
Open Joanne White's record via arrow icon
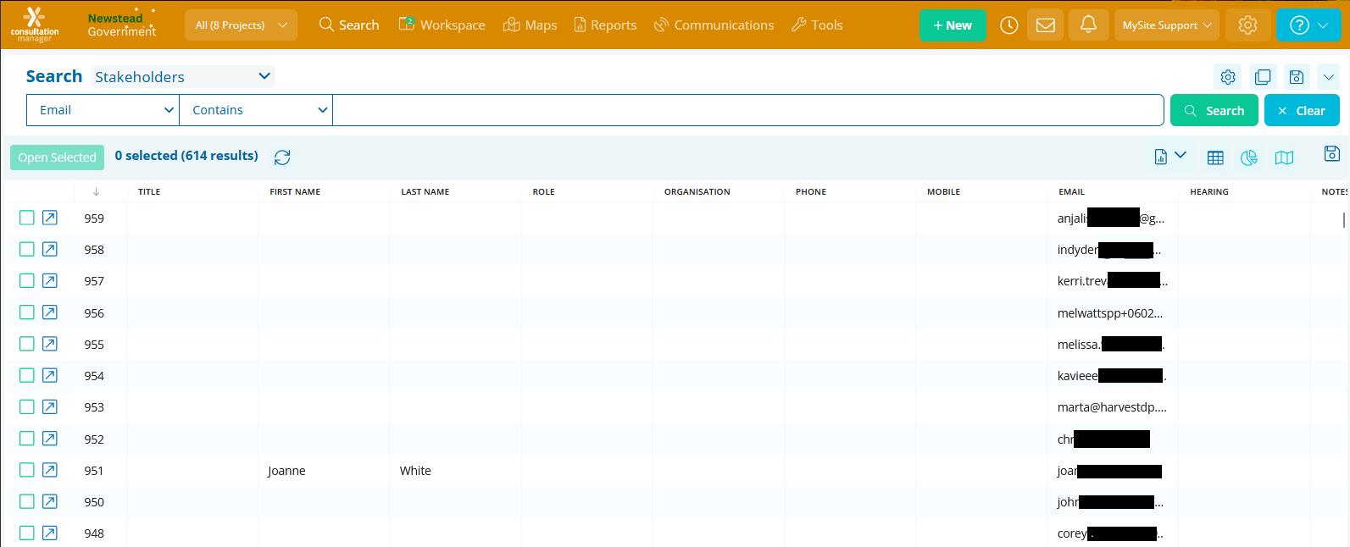[x=50, y=470]
